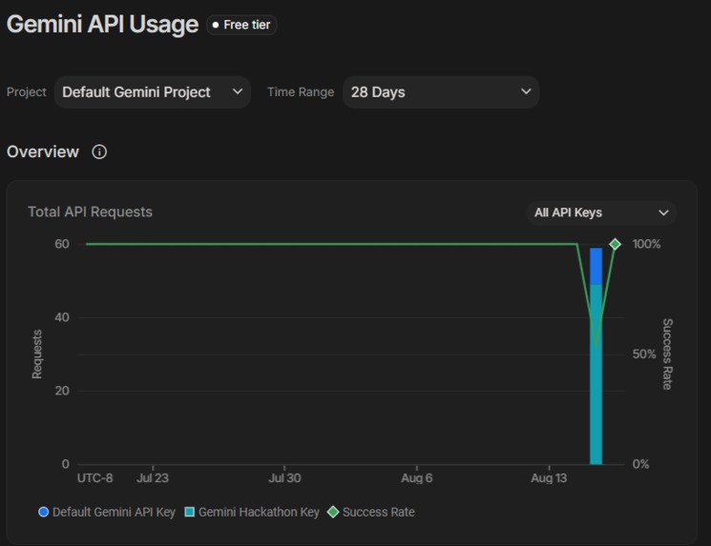Viewport: 711px width, 546px height.
Task: Click the Aug 13 axis label
Action: (x=549, y=478)
